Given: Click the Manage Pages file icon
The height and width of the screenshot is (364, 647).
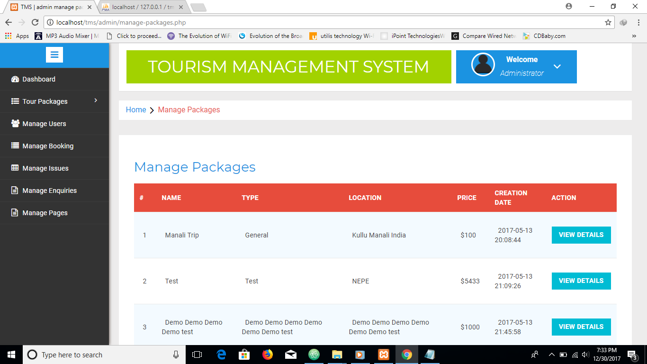Looking at the screenshot, I should [15, 212].
